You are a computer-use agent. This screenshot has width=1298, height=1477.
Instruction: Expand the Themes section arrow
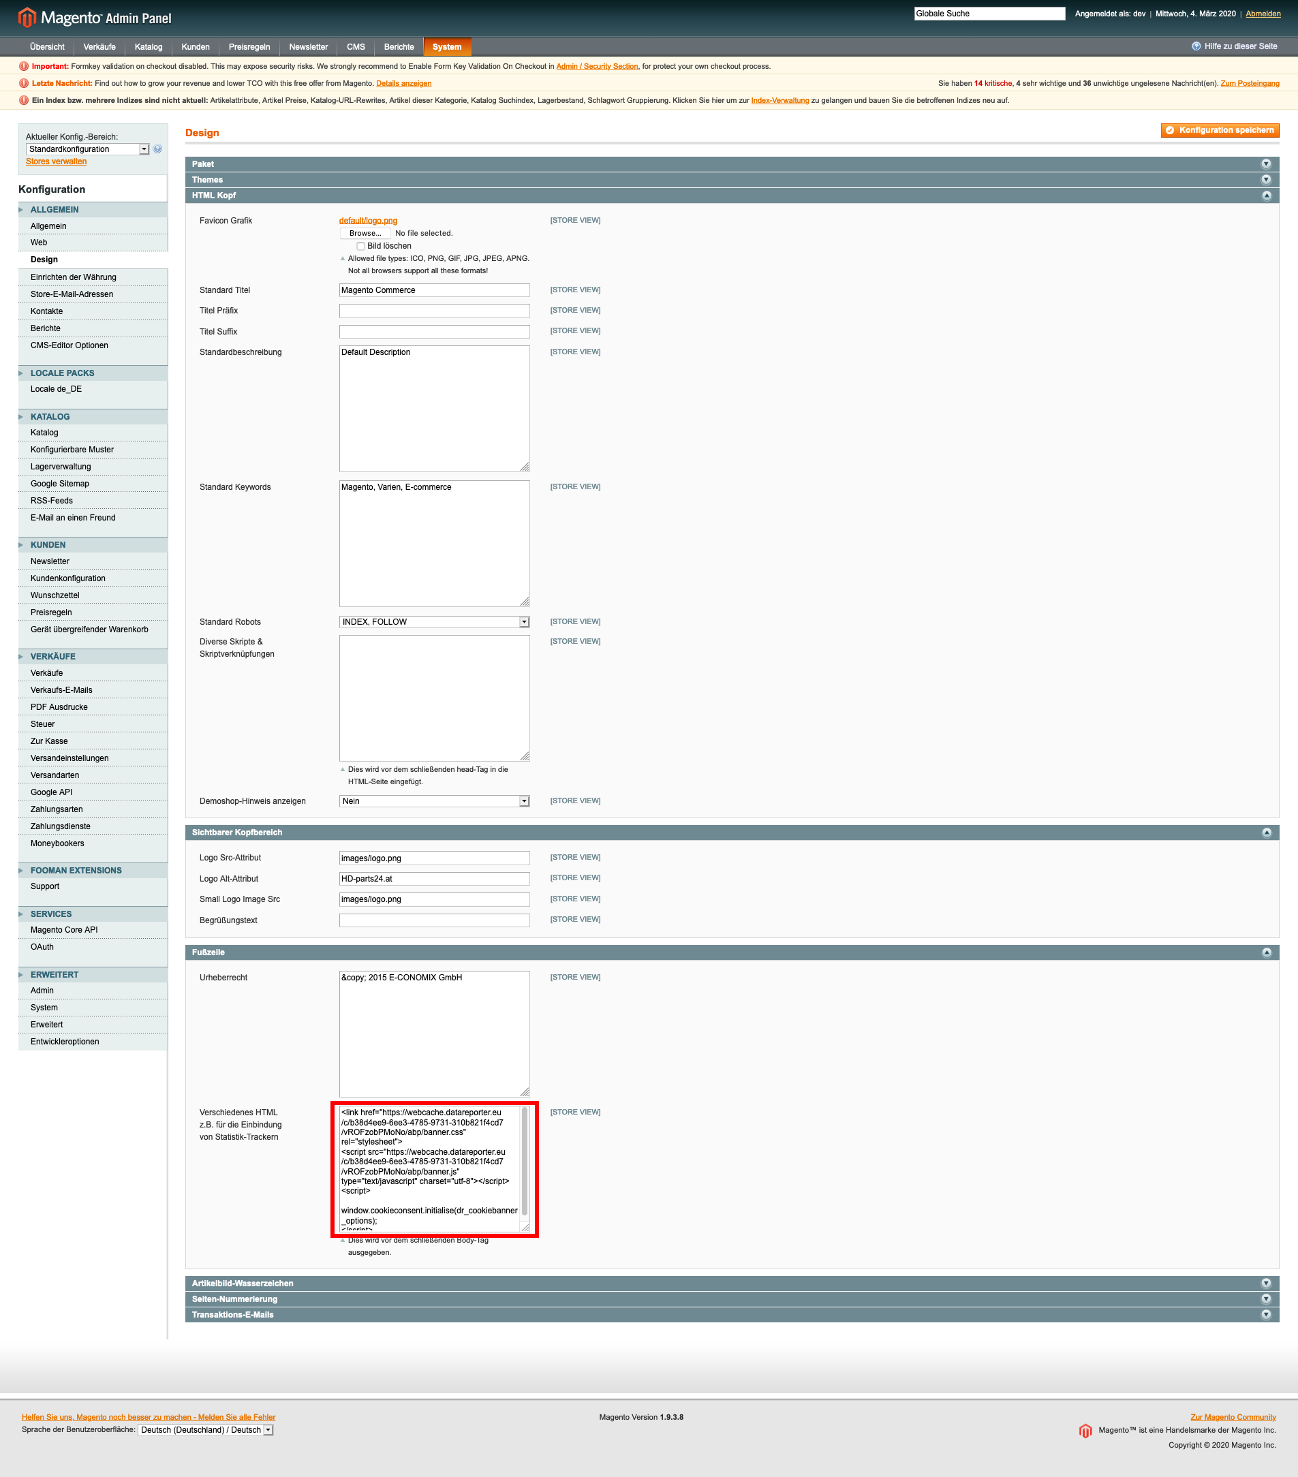(x=1266, y=179)
